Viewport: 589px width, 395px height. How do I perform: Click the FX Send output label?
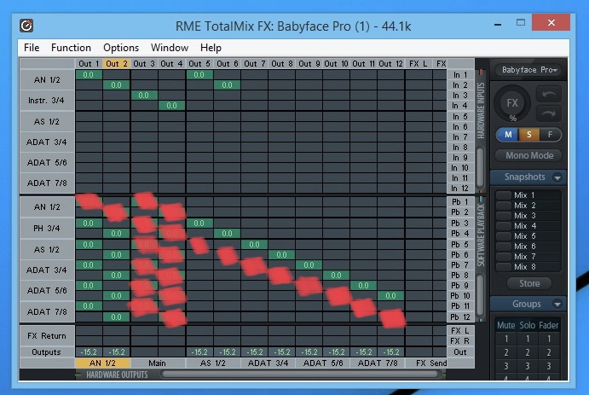point(426,363)
